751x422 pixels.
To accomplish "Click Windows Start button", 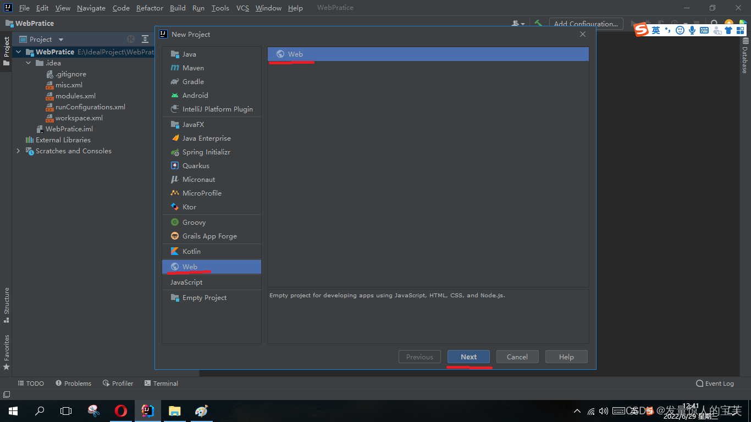I will 13,410.
